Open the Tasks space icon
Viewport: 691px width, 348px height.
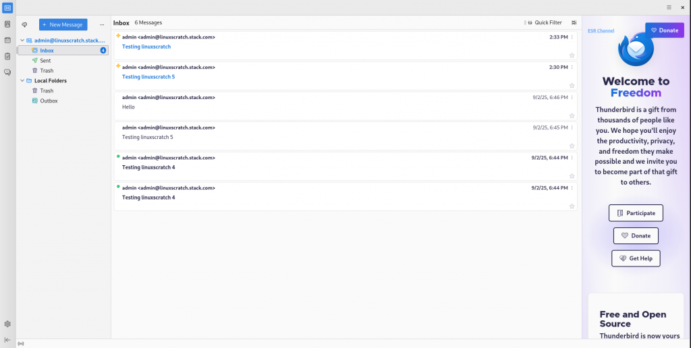click(x=7, y=57)
